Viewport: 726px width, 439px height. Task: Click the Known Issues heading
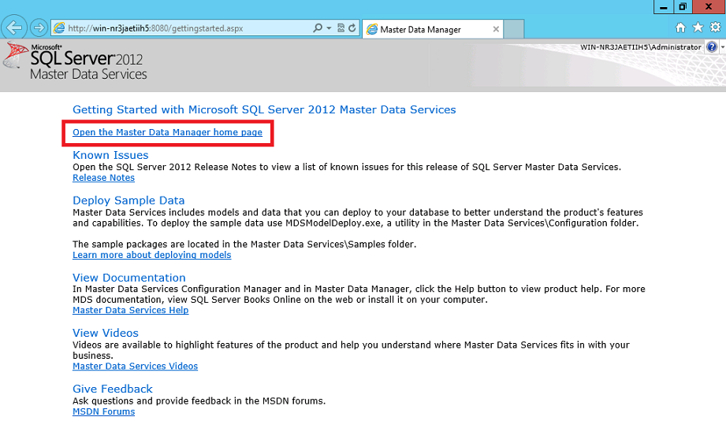(110, 155)
